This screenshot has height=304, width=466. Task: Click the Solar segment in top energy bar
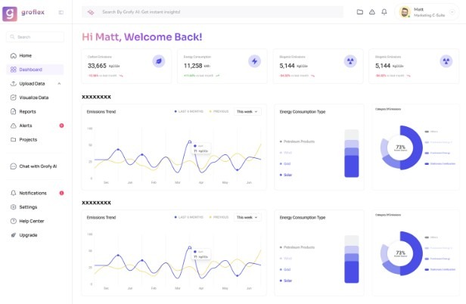(x=351, y=167)
